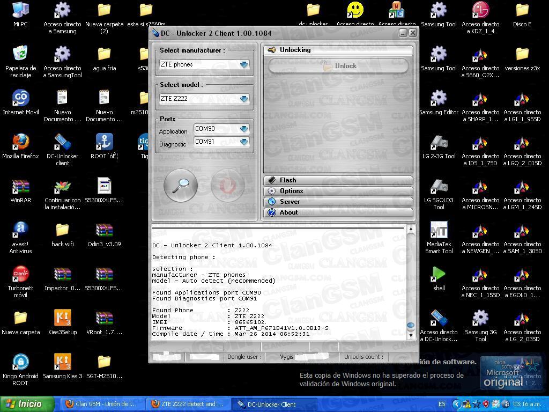Minimize the DC-Unlocker window
Viewport: 549px width, 412px height.
pyautogui.click(x=403, y=33)
